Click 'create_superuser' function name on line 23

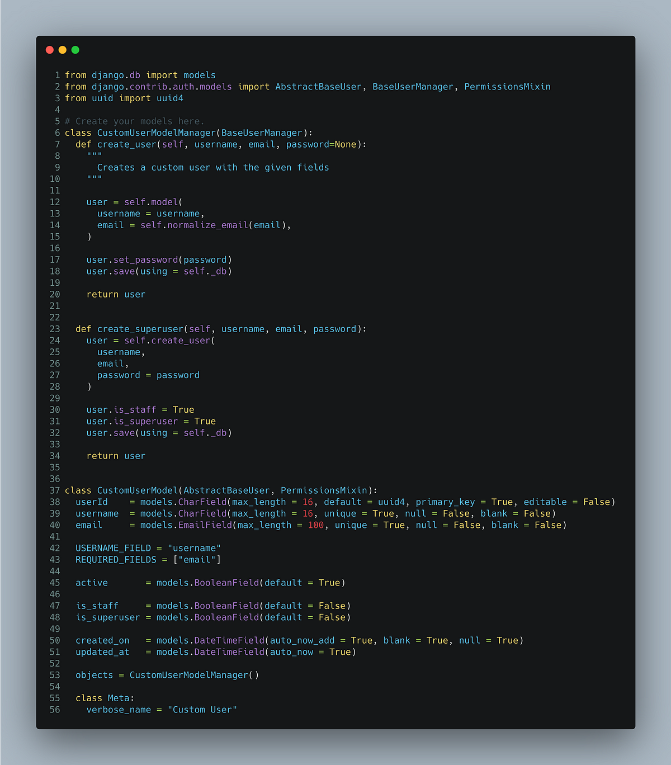coord(140,329)
